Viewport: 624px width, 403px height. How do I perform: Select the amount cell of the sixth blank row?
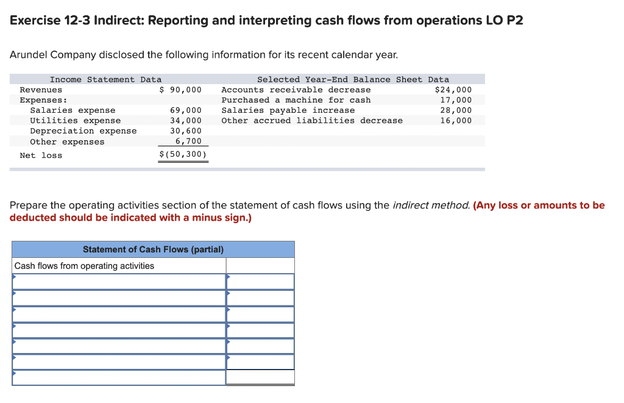[260, 362]
